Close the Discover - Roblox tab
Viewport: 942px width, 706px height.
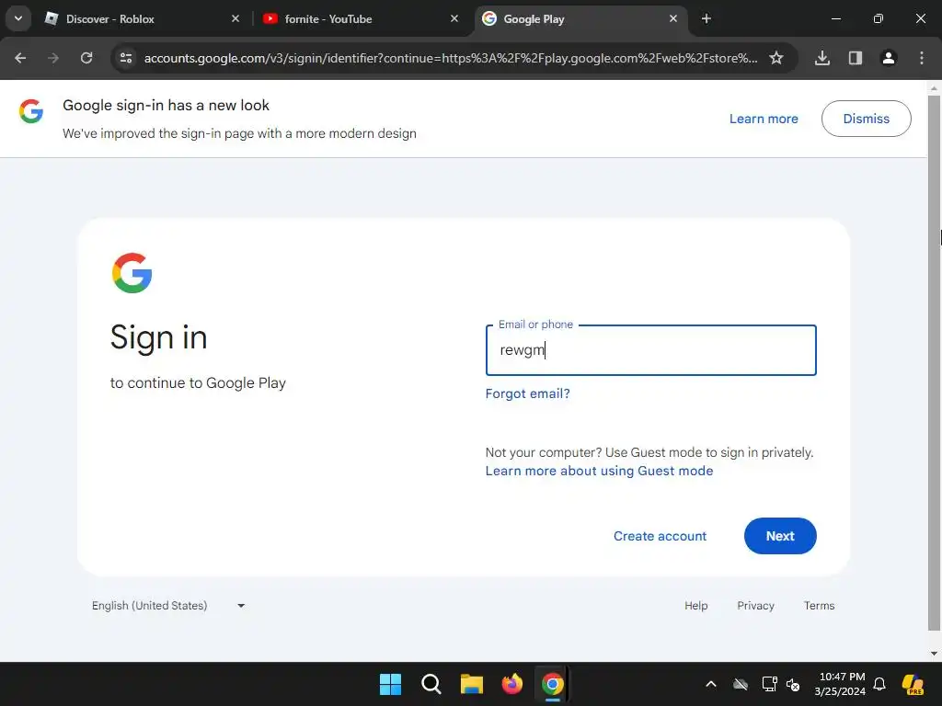(x=235, y=18)
